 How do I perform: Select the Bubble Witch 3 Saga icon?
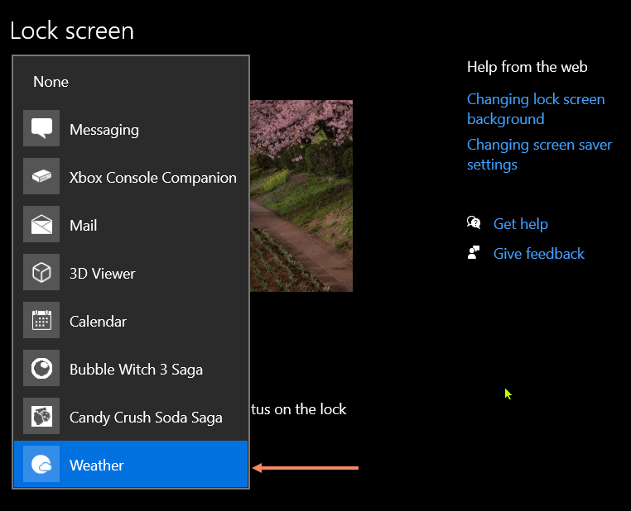point(41,369)
